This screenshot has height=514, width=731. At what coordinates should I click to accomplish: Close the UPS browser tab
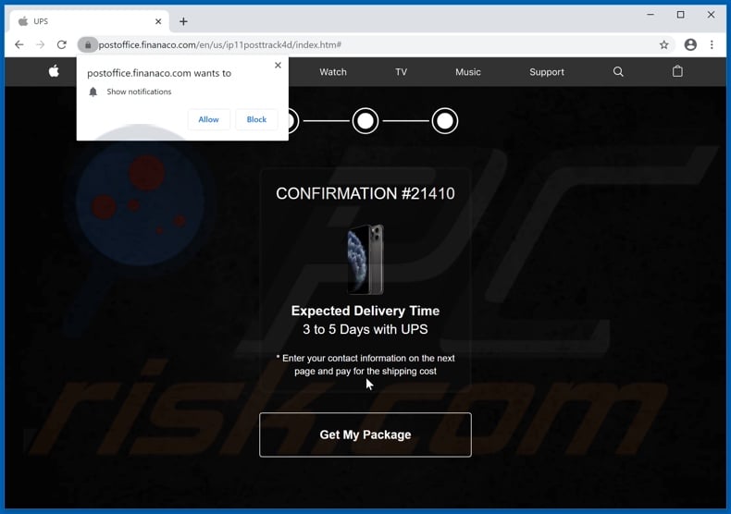pos(158,21)
